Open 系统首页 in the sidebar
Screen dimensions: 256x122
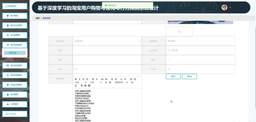15,6
